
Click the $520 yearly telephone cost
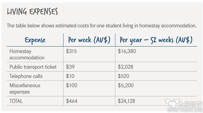click(124, 76)
